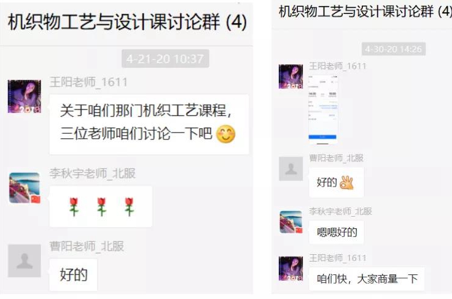Image resolution: width=452 pixels, height=299 pixels.
Task: Click 王阳老师 avatar beside screenshot image
Action: tap(290, 77)
